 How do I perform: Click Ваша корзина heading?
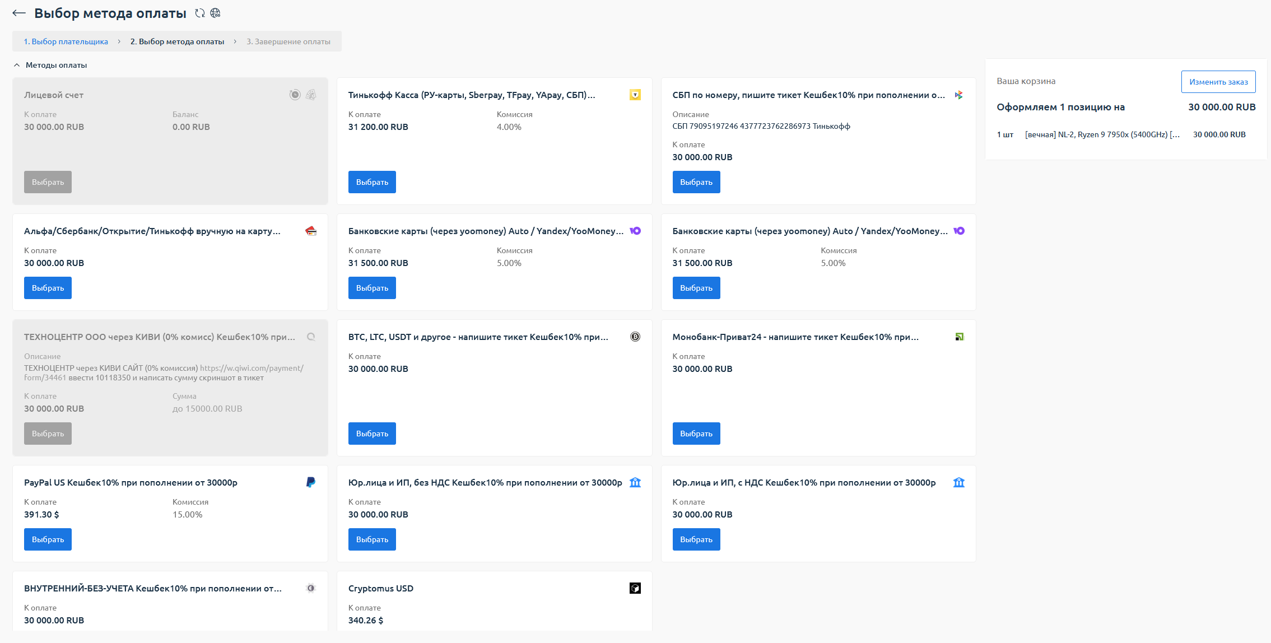[x=1026, y=81]
